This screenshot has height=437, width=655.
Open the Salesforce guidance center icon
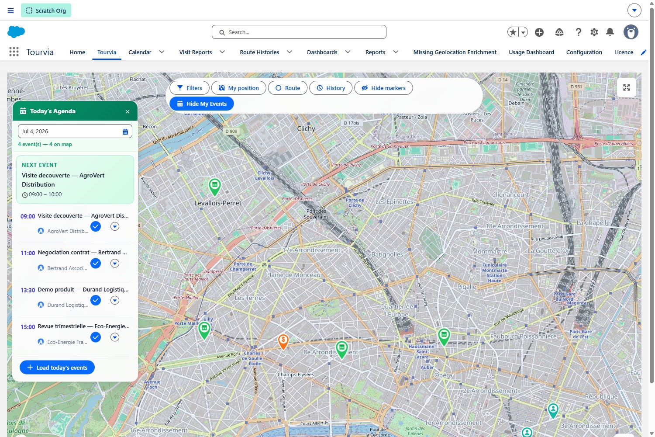559,32
